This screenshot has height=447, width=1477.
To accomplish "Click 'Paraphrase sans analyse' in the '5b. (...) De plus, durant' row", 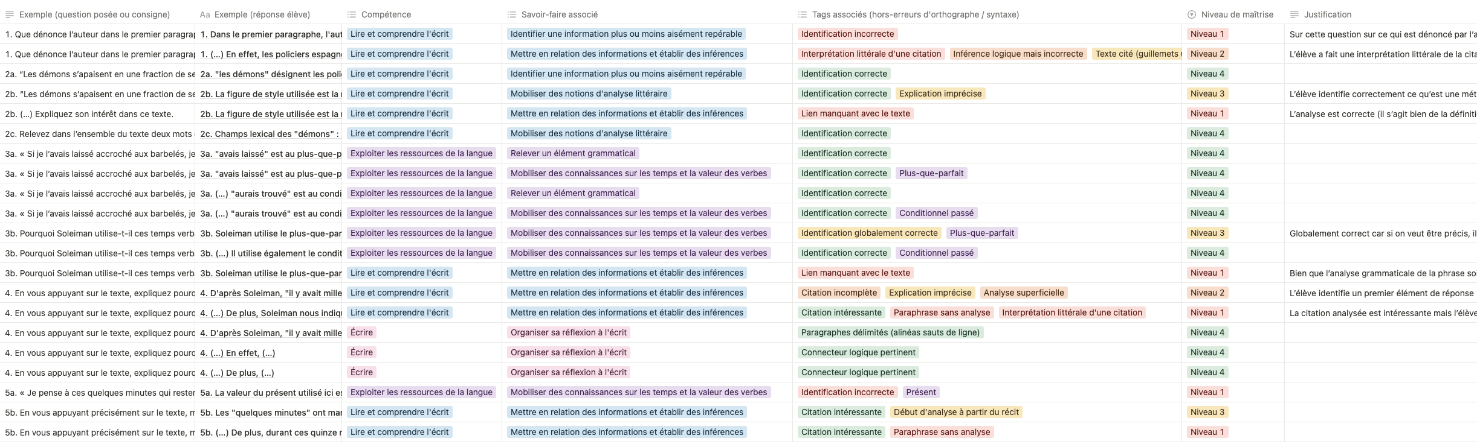I will [x=942, y=432].
